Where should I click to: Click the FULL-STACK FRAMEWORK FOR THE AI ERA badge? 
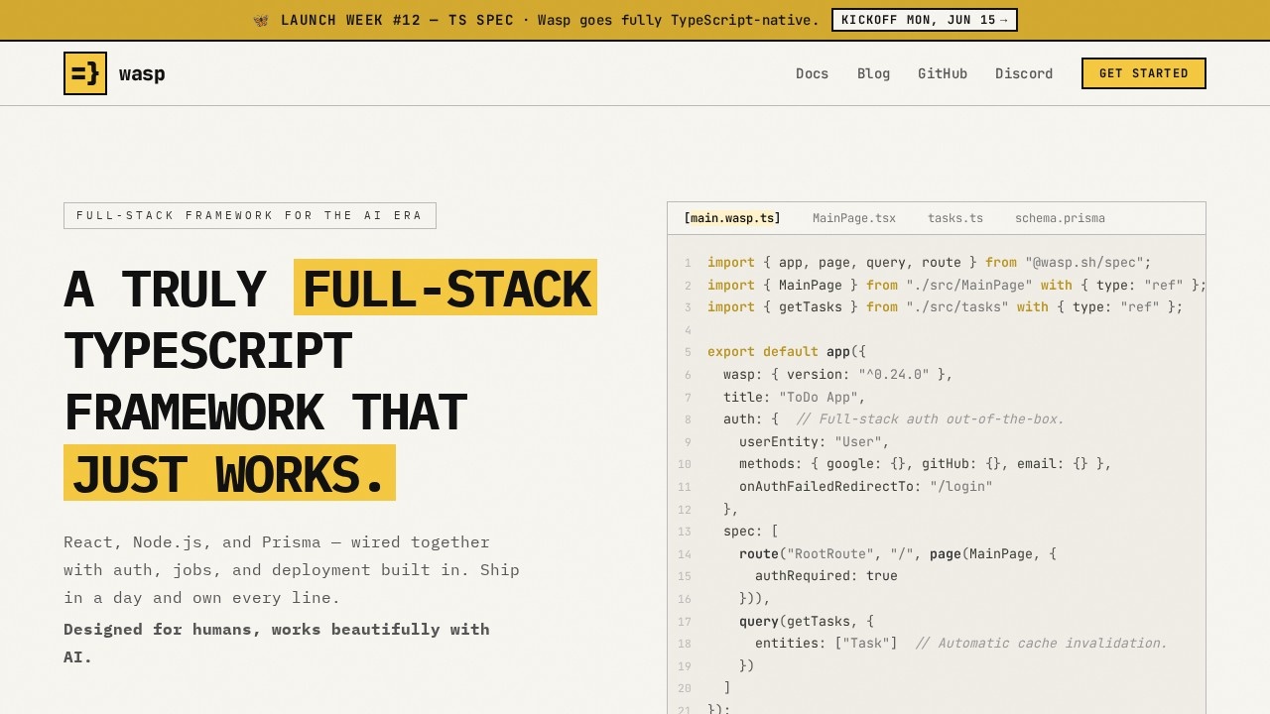pos(250,215)
